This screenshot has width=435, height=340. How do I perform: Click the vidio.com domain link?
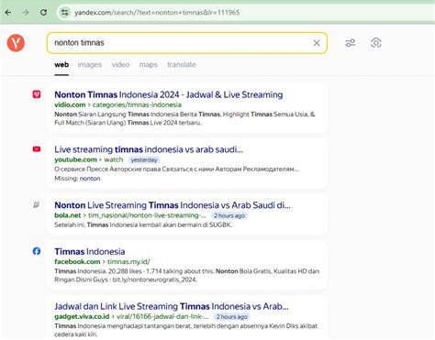coord(70,104)
